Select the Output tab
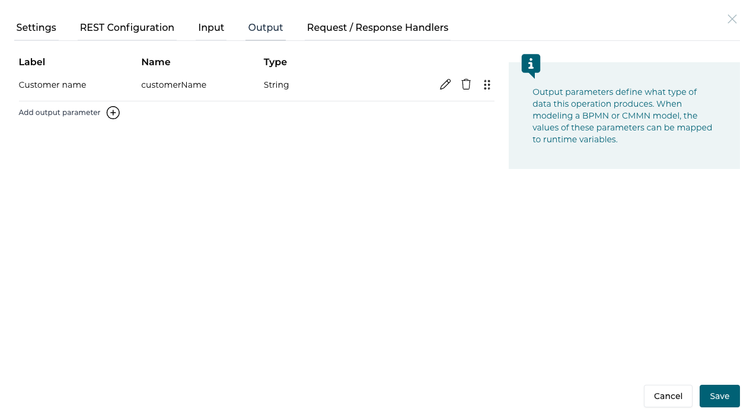The height and width of the screenshot is (418, 753). (265, 27)
